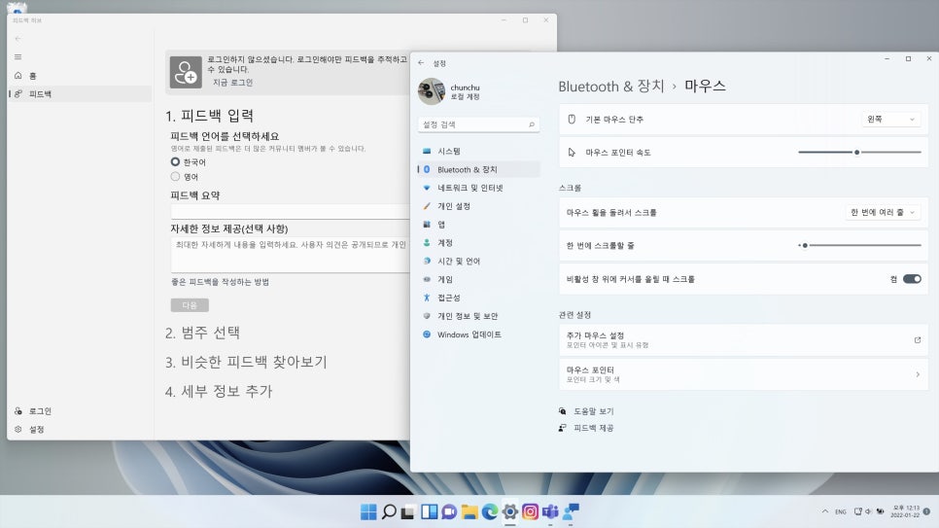Open the Windows Start menu on the taskbar

tap(369, 511)
